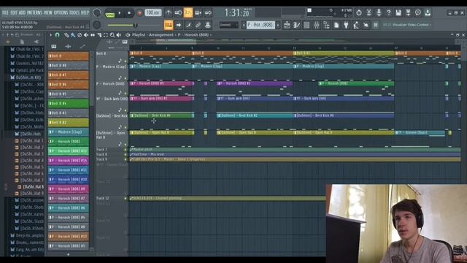Click the Record button
Viewport: 467px width, 263px height.
click(139, 13)
